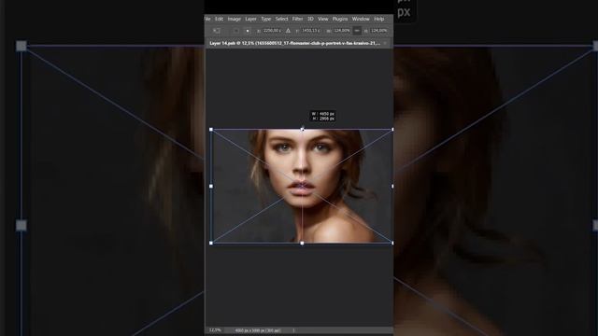Click the top-center transform handle
Screen dimensions: 598x336
click(x=302, y=130)
